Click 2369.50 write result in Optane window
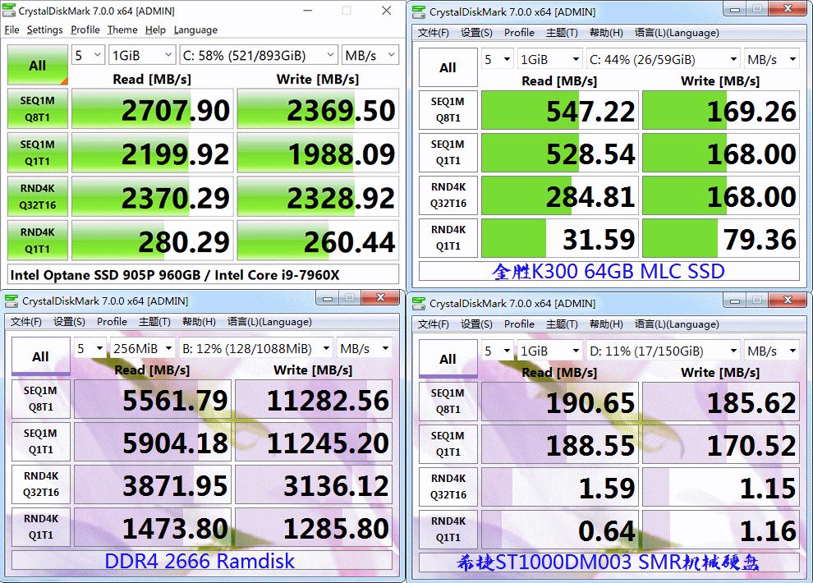813x583 pixels. pyautogui.click(x=318, y=109)
